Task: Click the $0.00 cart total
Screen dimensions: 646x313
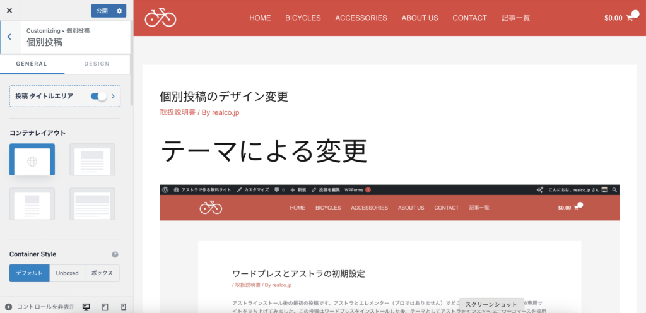Action: 613,18
